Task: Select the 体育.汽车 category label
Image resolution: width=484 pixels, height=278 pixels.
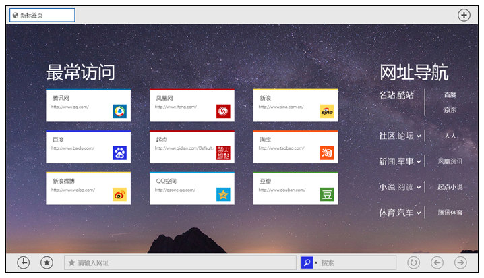Action: [396, 213]
